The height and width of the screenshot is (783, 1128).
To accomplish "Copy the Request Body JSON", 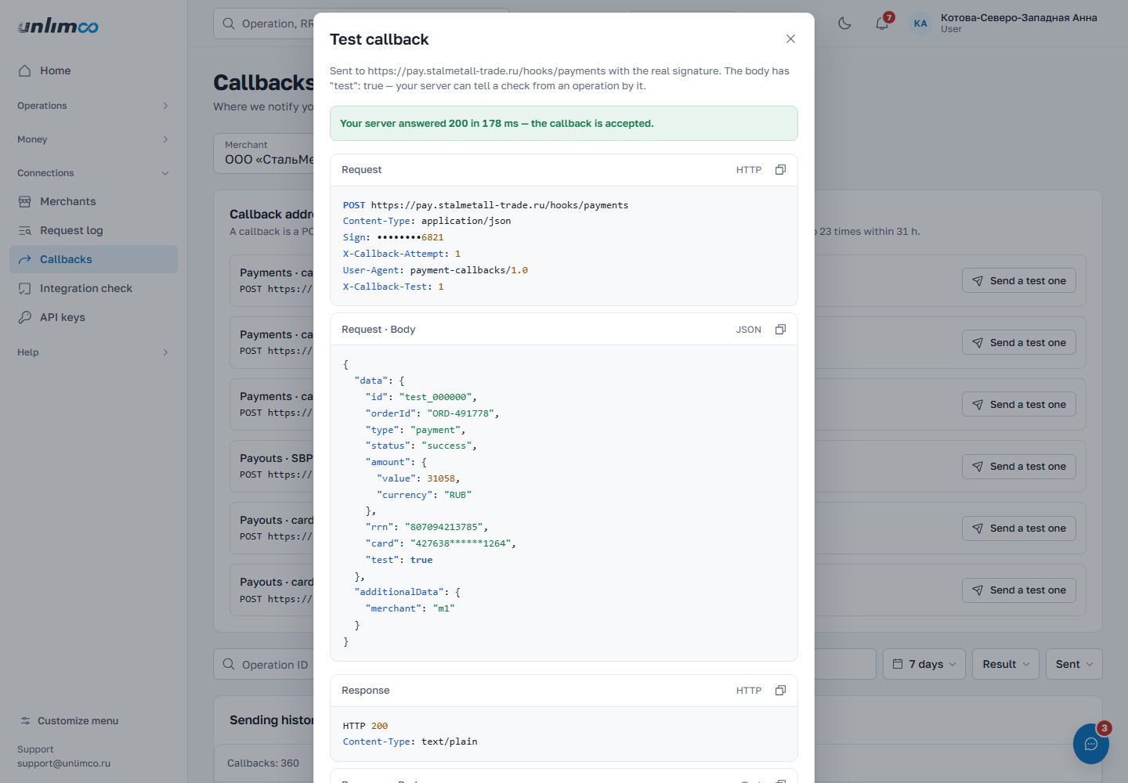I will tap(780, 330).
